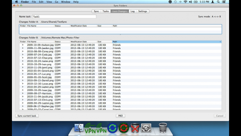Reveal 2010-03-04-Gerard.png in Finder
The width and height of the screenshot is (241, 136).
click(23, 71)
